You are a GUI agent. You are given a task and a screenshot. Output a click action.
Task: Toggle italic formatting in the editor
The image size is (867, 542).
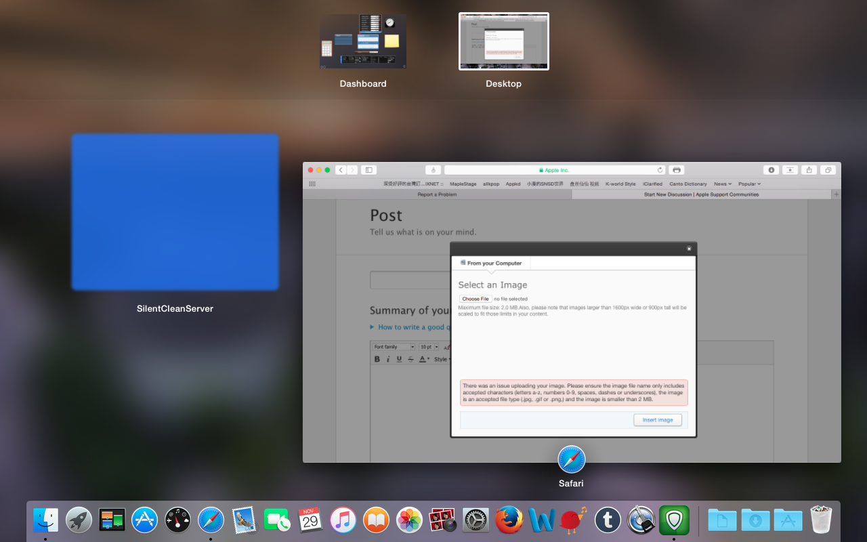388,359
